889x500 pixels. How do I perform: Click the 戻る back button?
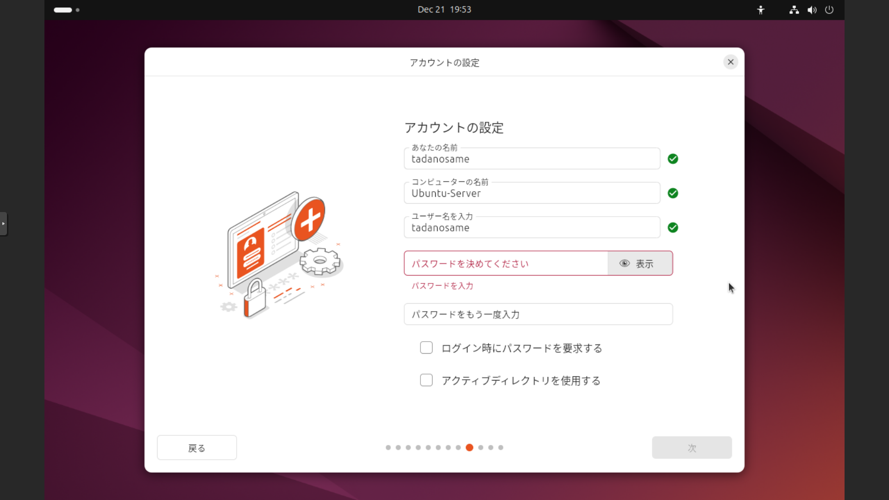point(197,448)
